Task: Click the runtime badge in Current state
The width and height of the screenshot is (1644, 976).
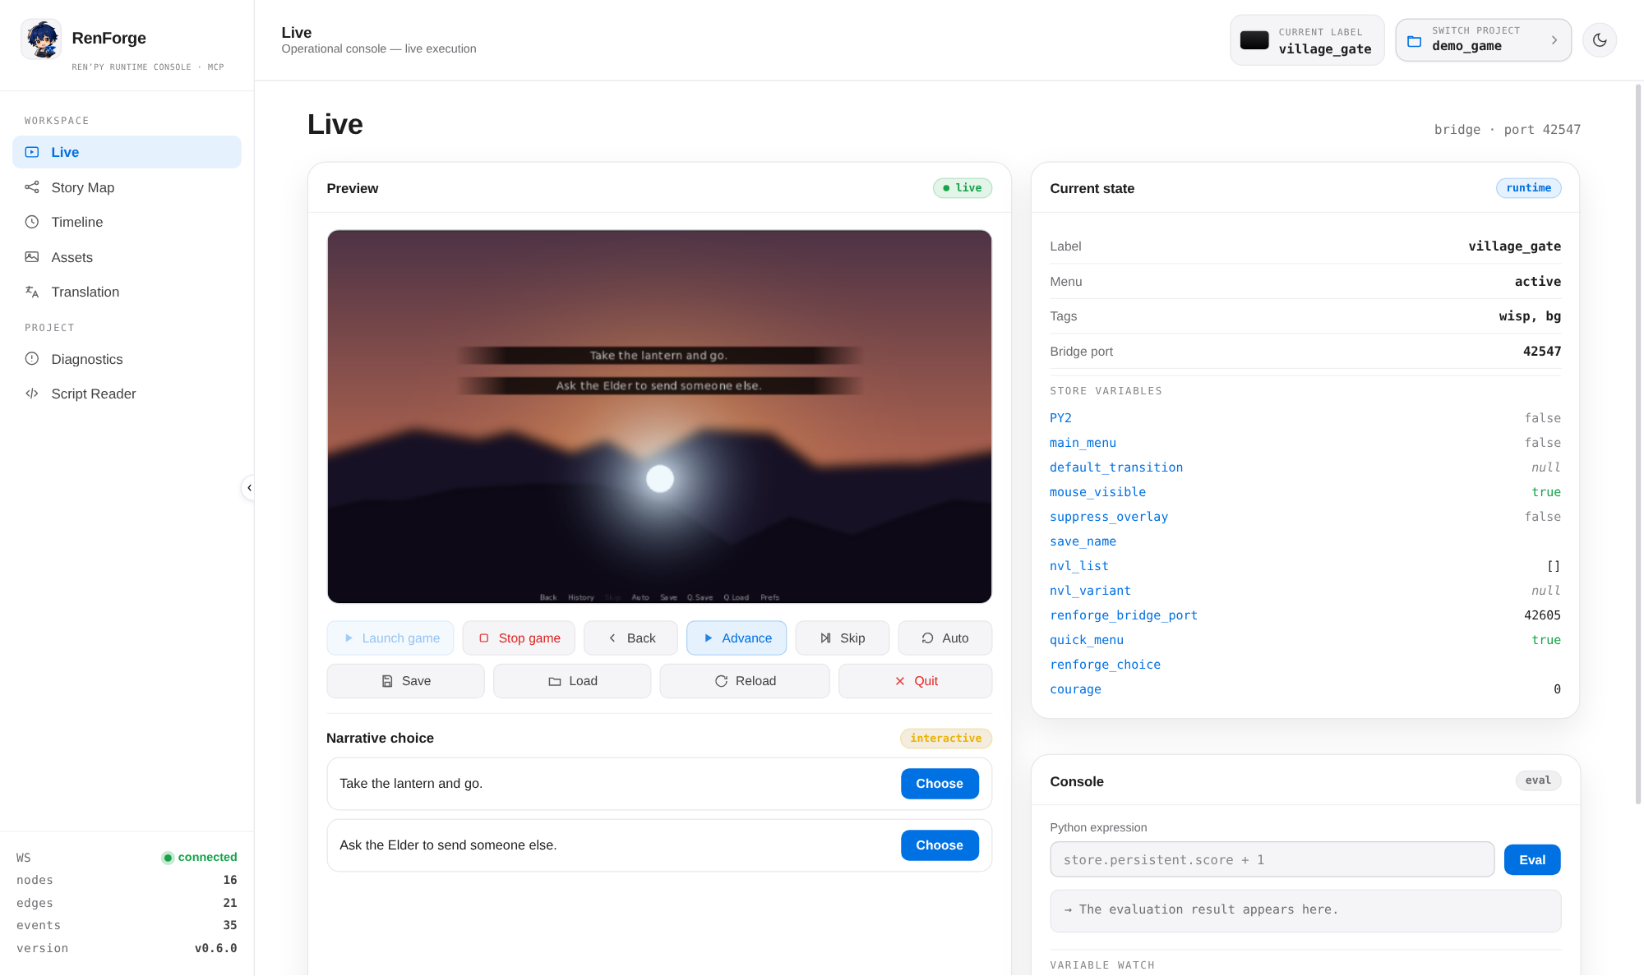Action: click(x=1528, y=188)
